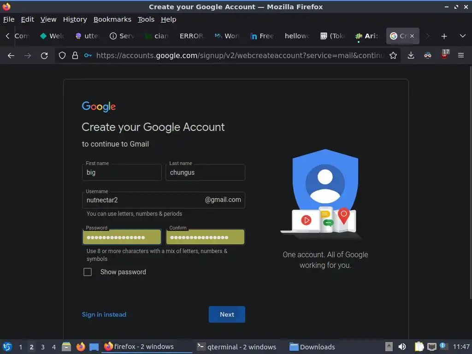The image size is (472, 354).
Task: Switch to the hellowc tab
Action: (297, 36)
